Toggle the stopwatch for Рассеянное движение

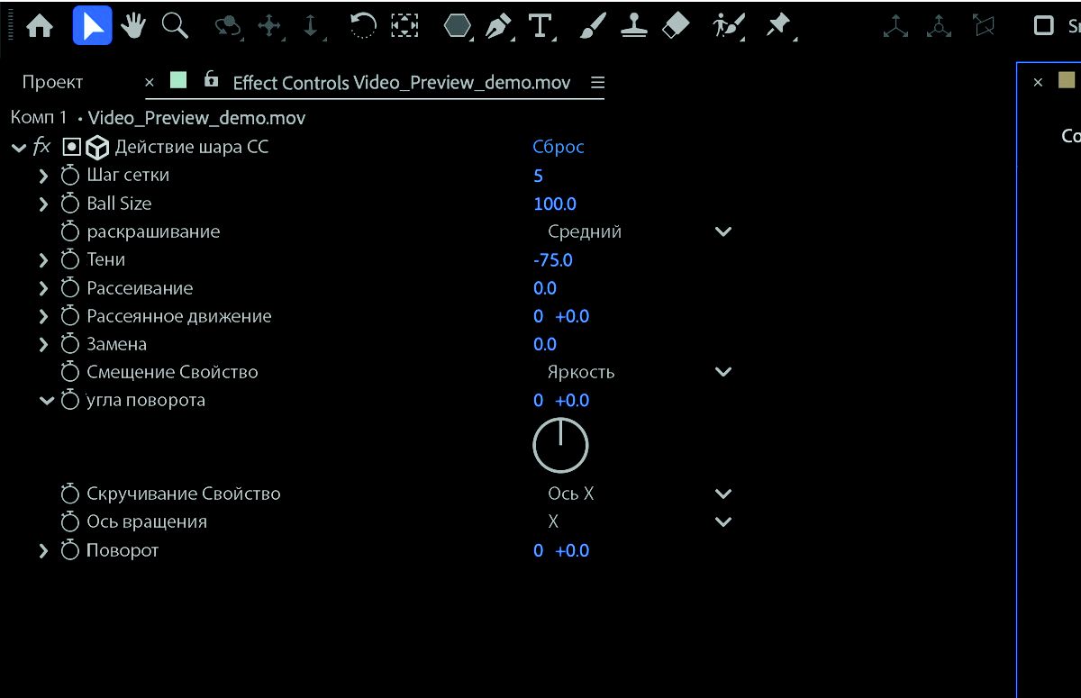[70, 316]
